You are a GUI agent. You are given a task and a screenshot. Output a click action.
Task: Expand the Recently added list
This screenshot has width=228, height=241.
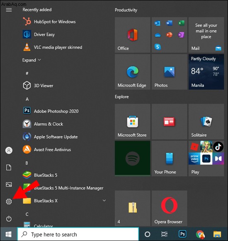tap(32, 60)
